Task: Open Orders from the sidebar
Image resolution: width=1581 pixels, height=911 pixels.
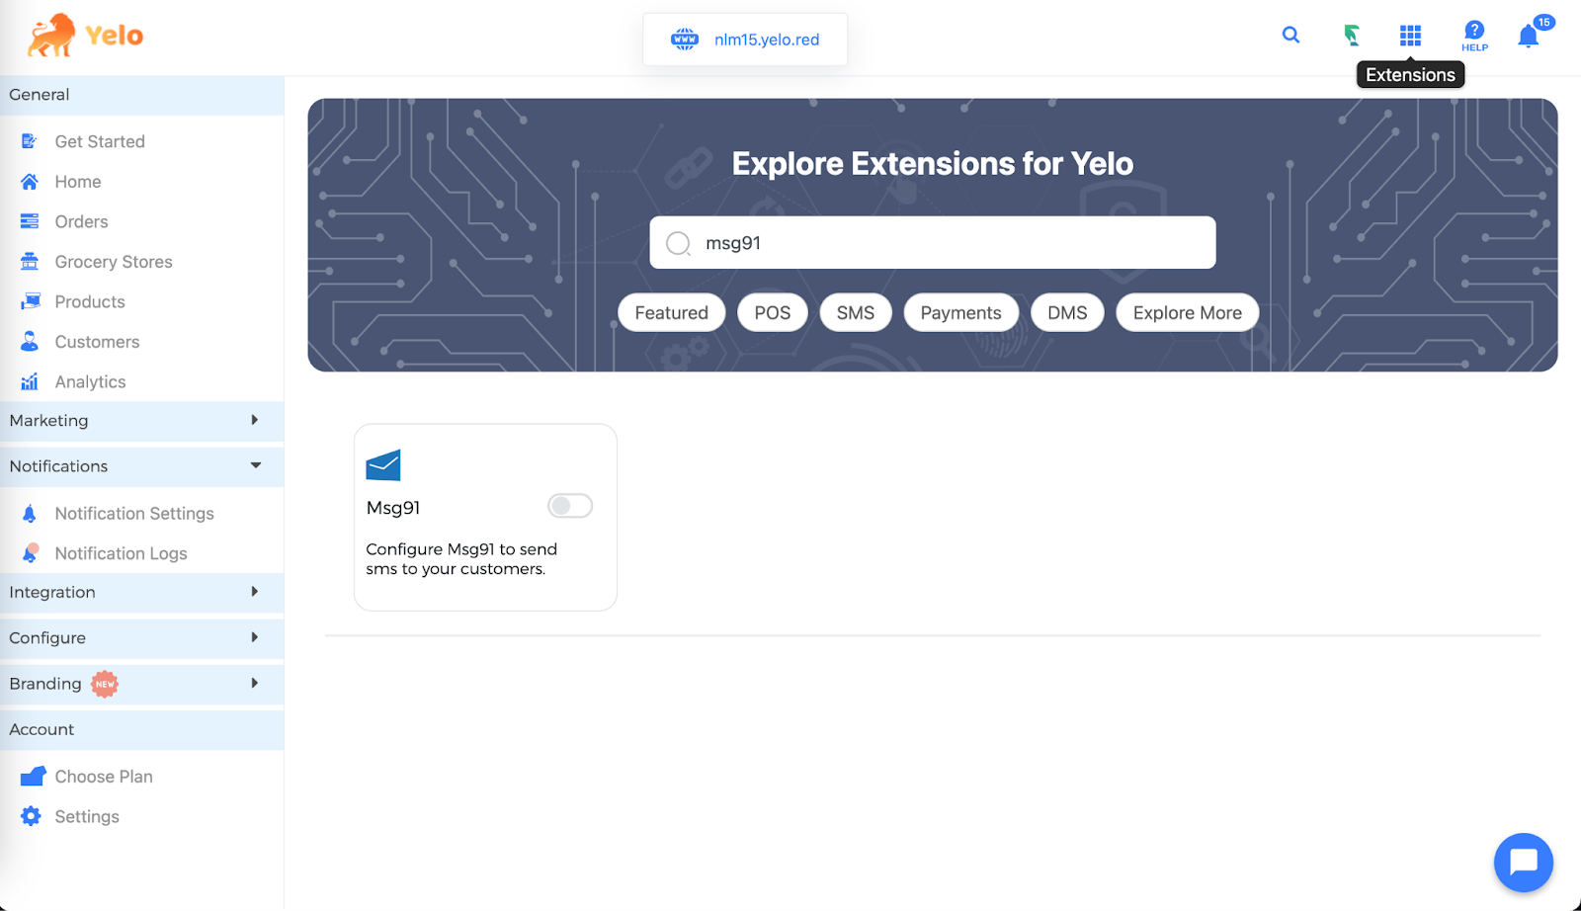Action: coord(81,221)
